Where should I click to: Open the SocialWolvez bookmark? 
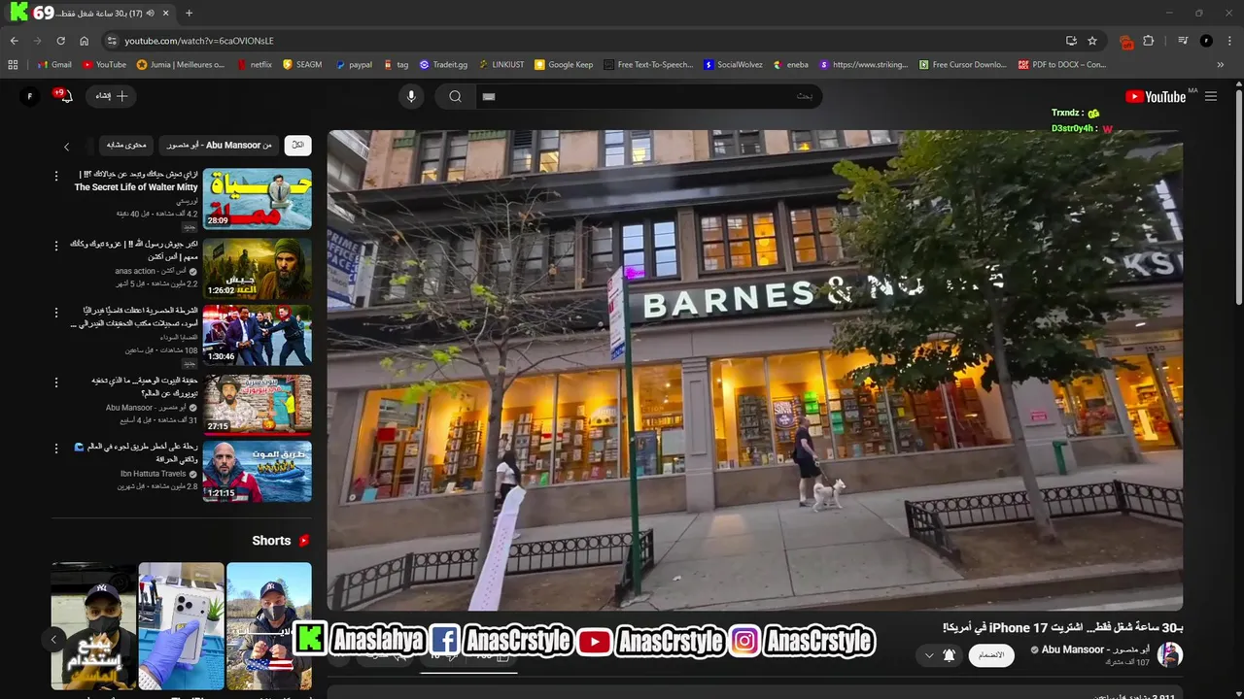click(734, 65)
